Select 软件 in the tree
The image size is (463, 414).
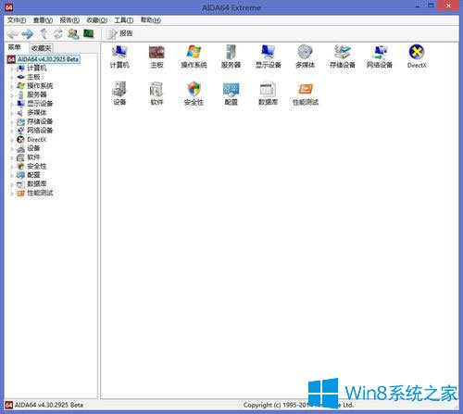pyautogui.click(x=33, y=157)
